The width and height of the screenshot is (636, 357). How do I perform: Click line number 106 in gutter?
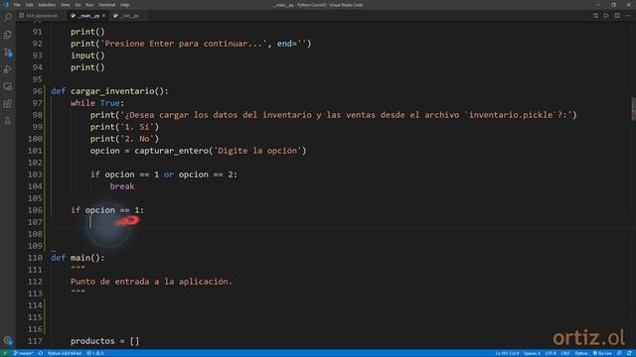click(36, 210)
